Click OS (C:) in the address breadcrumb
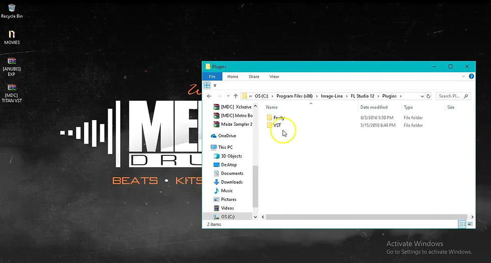The width and height of the screenshot is (491, 263). 261,96
